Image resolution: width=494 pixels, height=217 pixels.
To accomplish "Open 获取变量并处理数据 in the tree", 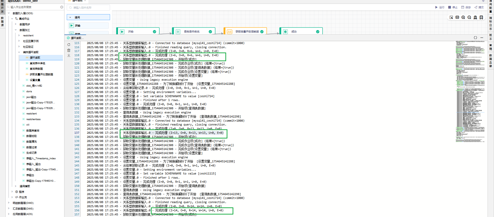I will point(41,74).
